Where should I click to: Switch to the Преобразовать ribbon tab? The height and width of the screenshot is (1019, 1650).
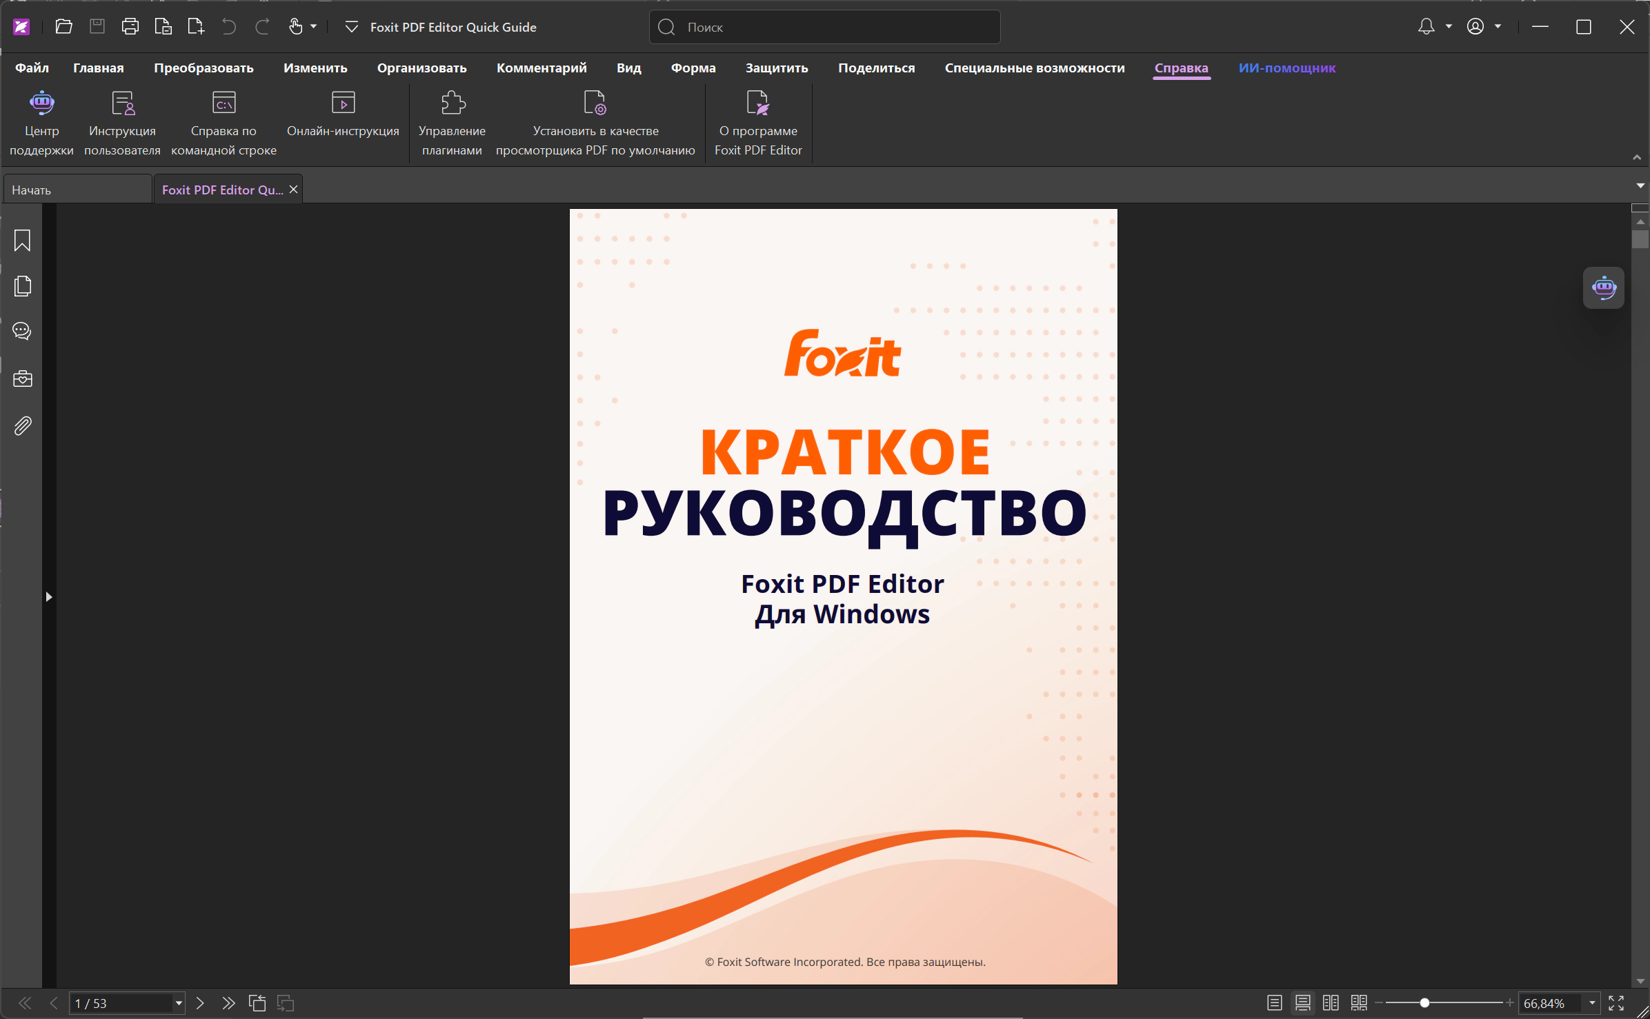pyautogui.click(x=203, y=68)
